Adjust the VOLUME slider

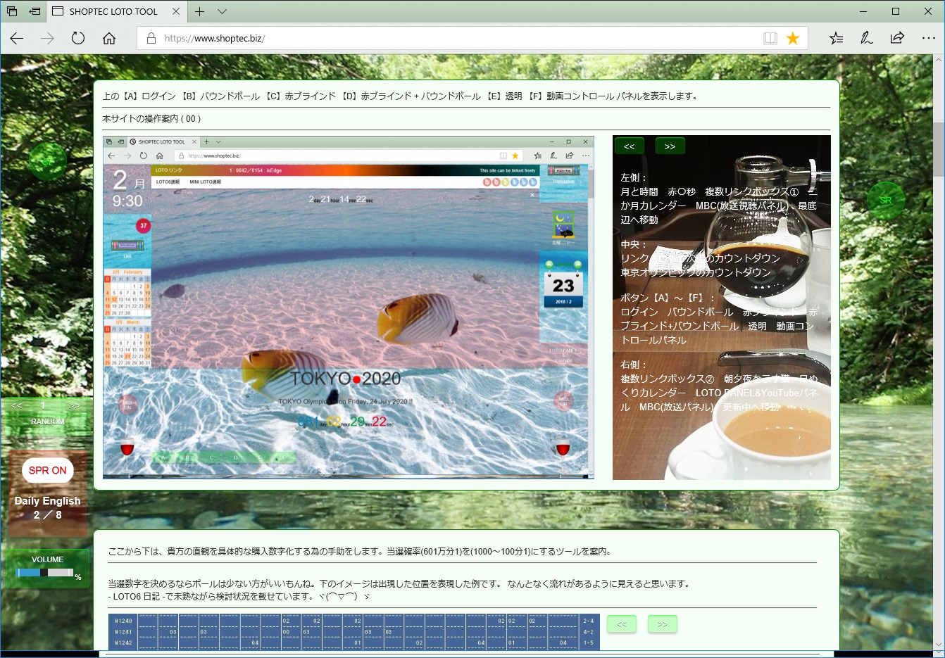(45, 573)
